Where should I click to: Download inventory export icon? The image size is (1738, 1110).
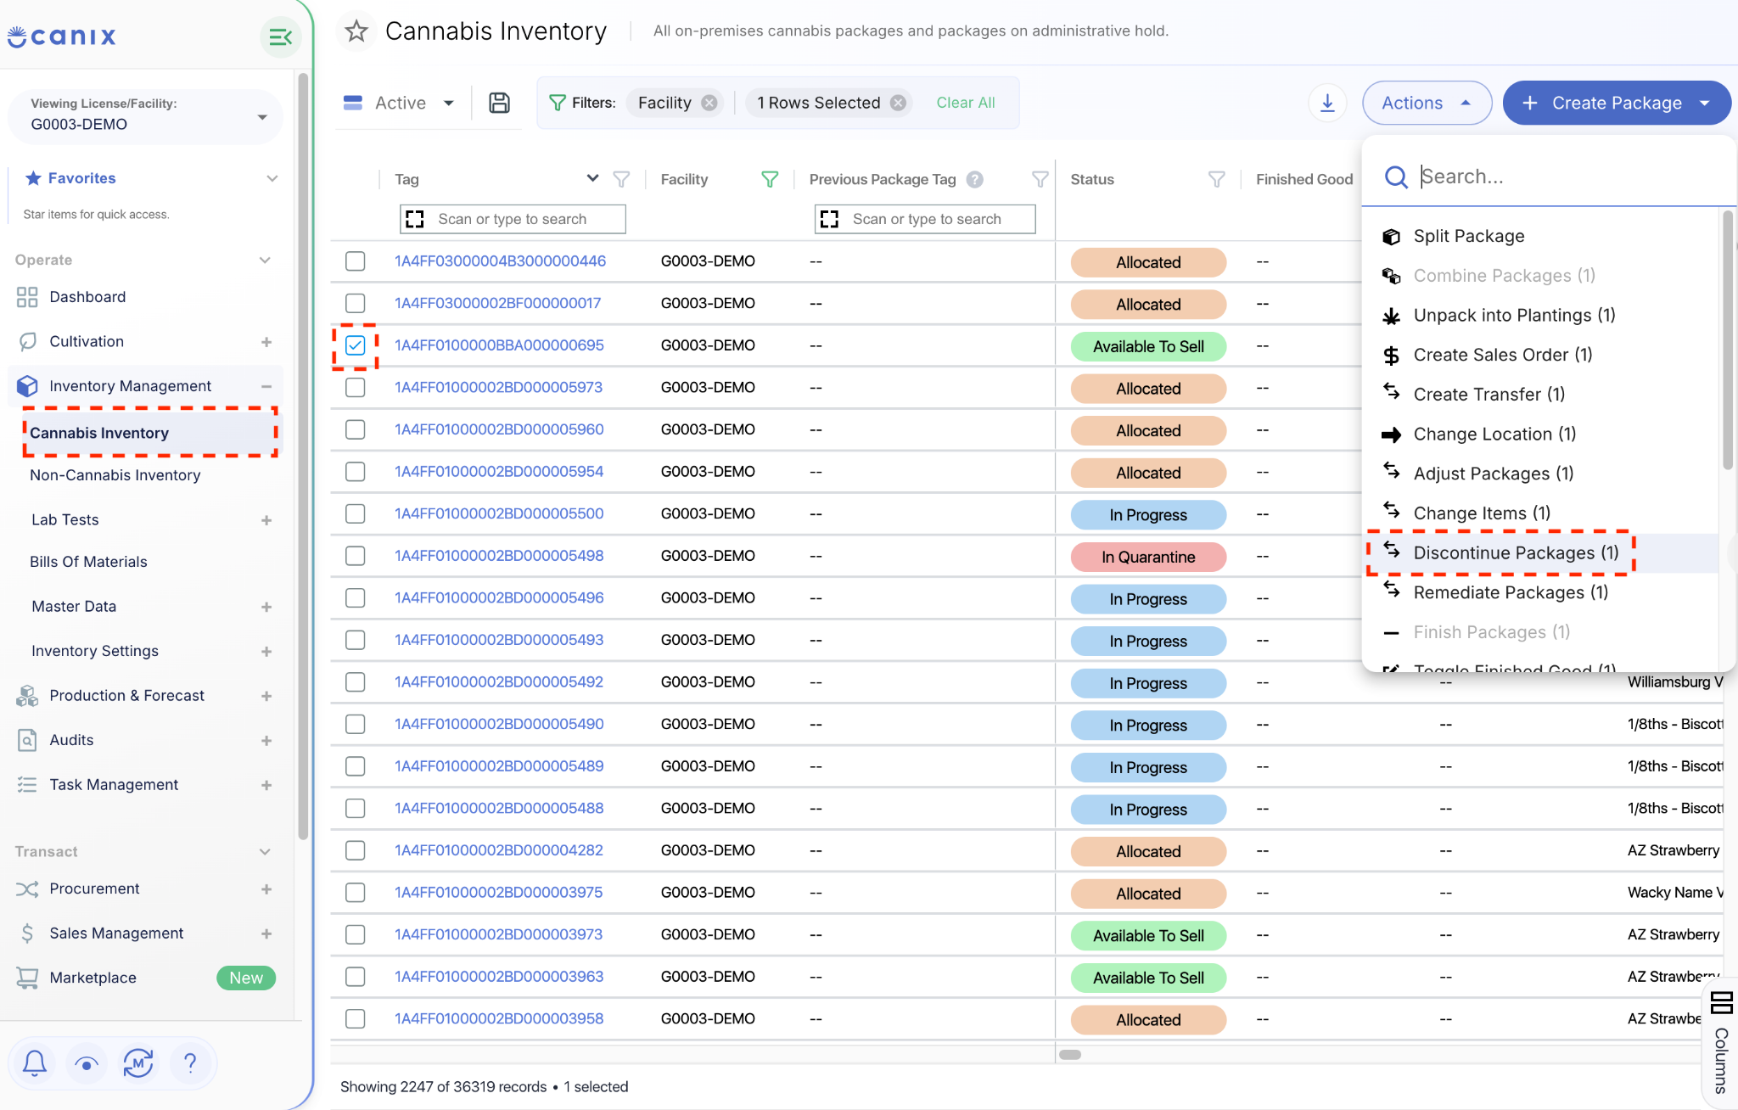pos(1327,103)
